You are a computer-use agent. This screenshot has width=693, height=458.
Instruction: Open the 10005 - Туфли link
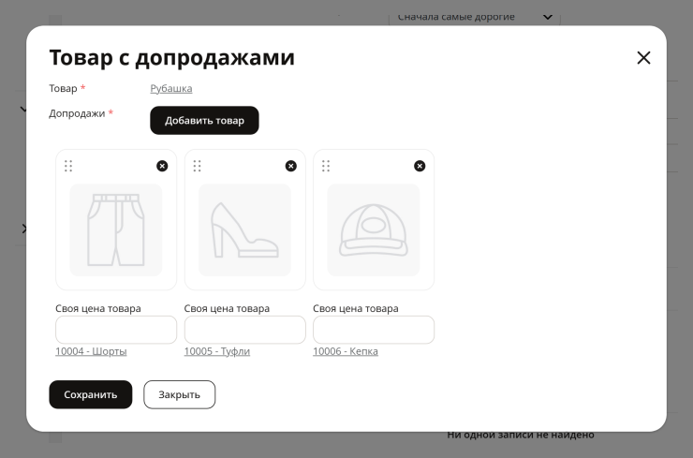tap(217, 351)
